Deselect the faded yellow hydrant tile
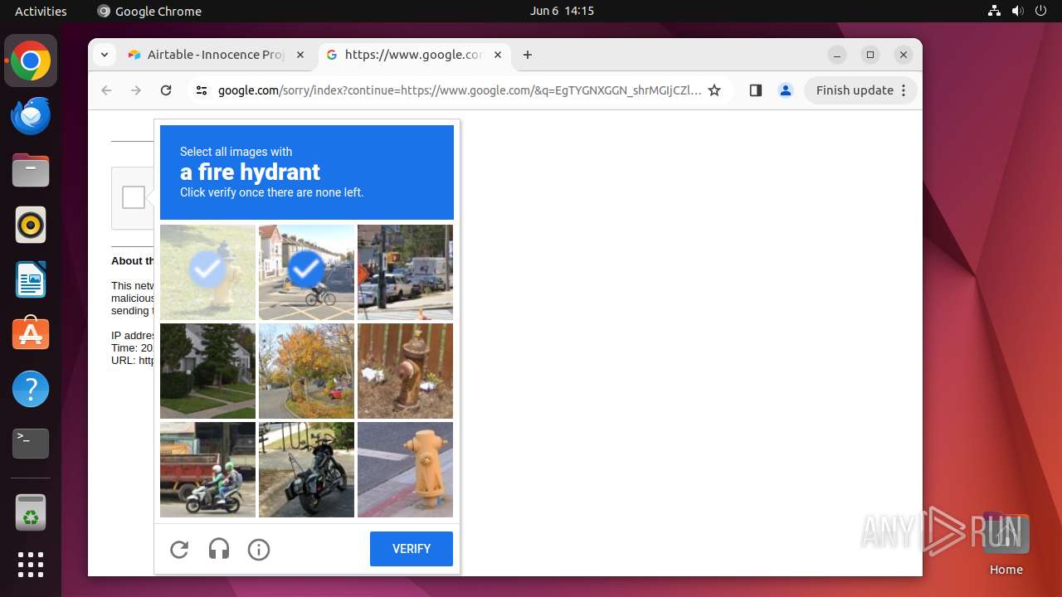Image resolution: width=1062 pixels, height=597 pixels. pos(207,272)
